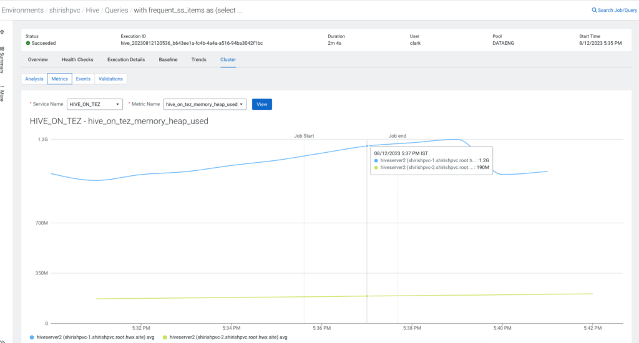The width and height of the screenshot is (639, 343).
Task: Select the Trends tab
Action: (198, 60)
